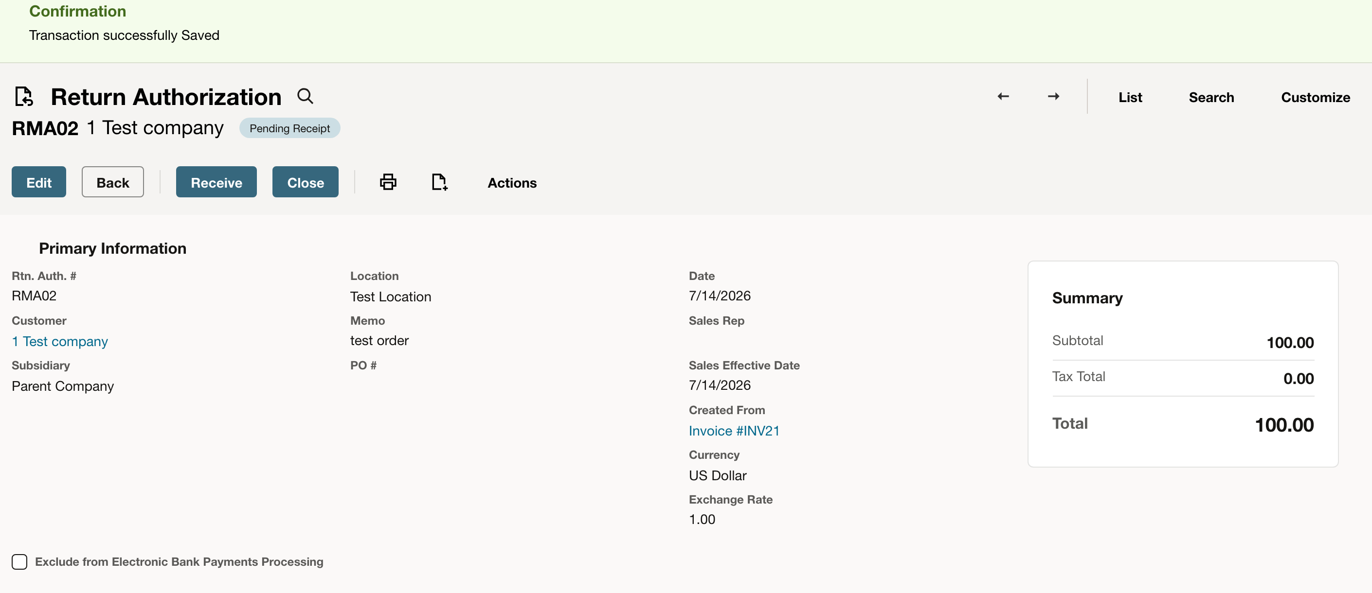
Task: Click the test order memo text
Action: pyautogui.click(x=379, y=341)
